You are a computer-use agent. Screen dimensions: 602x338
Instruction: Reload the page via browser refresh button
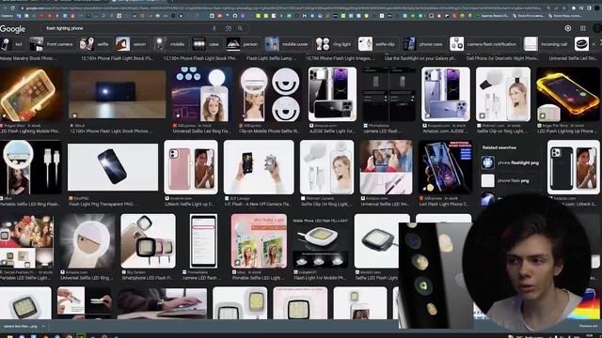coord(12,8)
